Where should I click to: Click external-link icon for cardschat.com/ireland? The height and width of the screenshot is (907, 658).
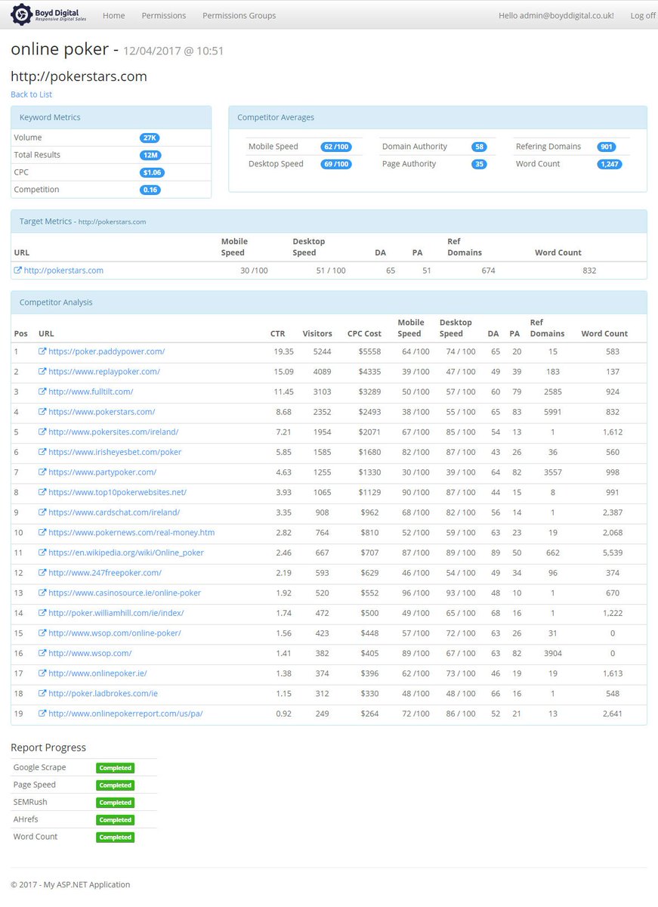pyautogui.click(x=42, y=512)
